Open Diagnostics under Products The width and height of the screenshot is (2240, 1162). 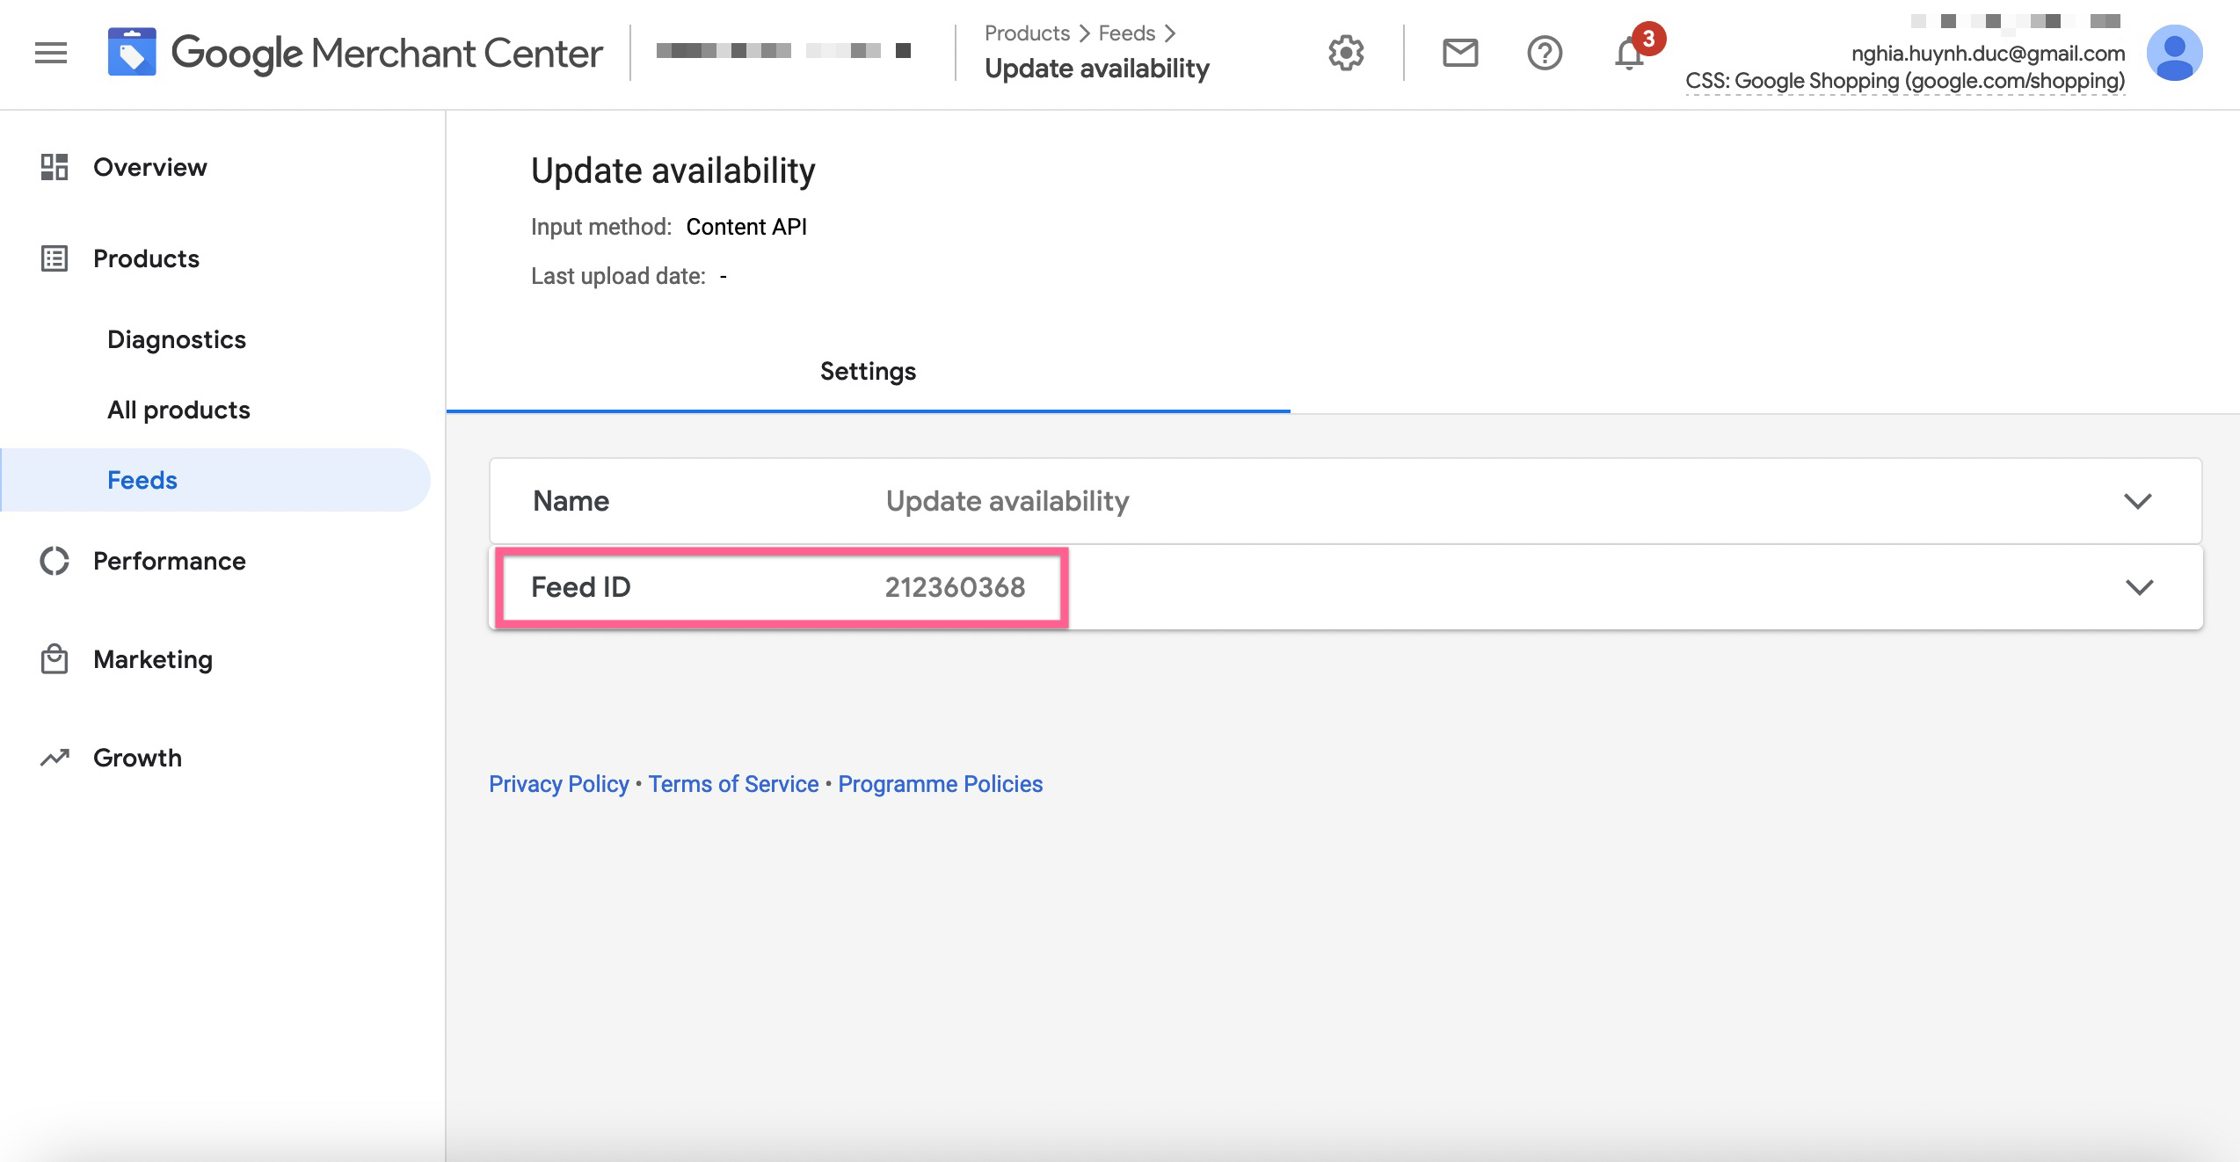point(177,339)
